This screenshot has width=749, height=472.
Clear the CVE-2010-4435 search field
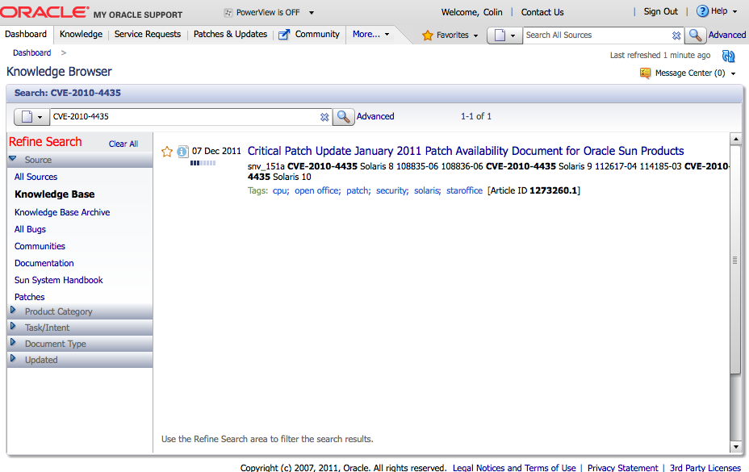pos(324,117)
